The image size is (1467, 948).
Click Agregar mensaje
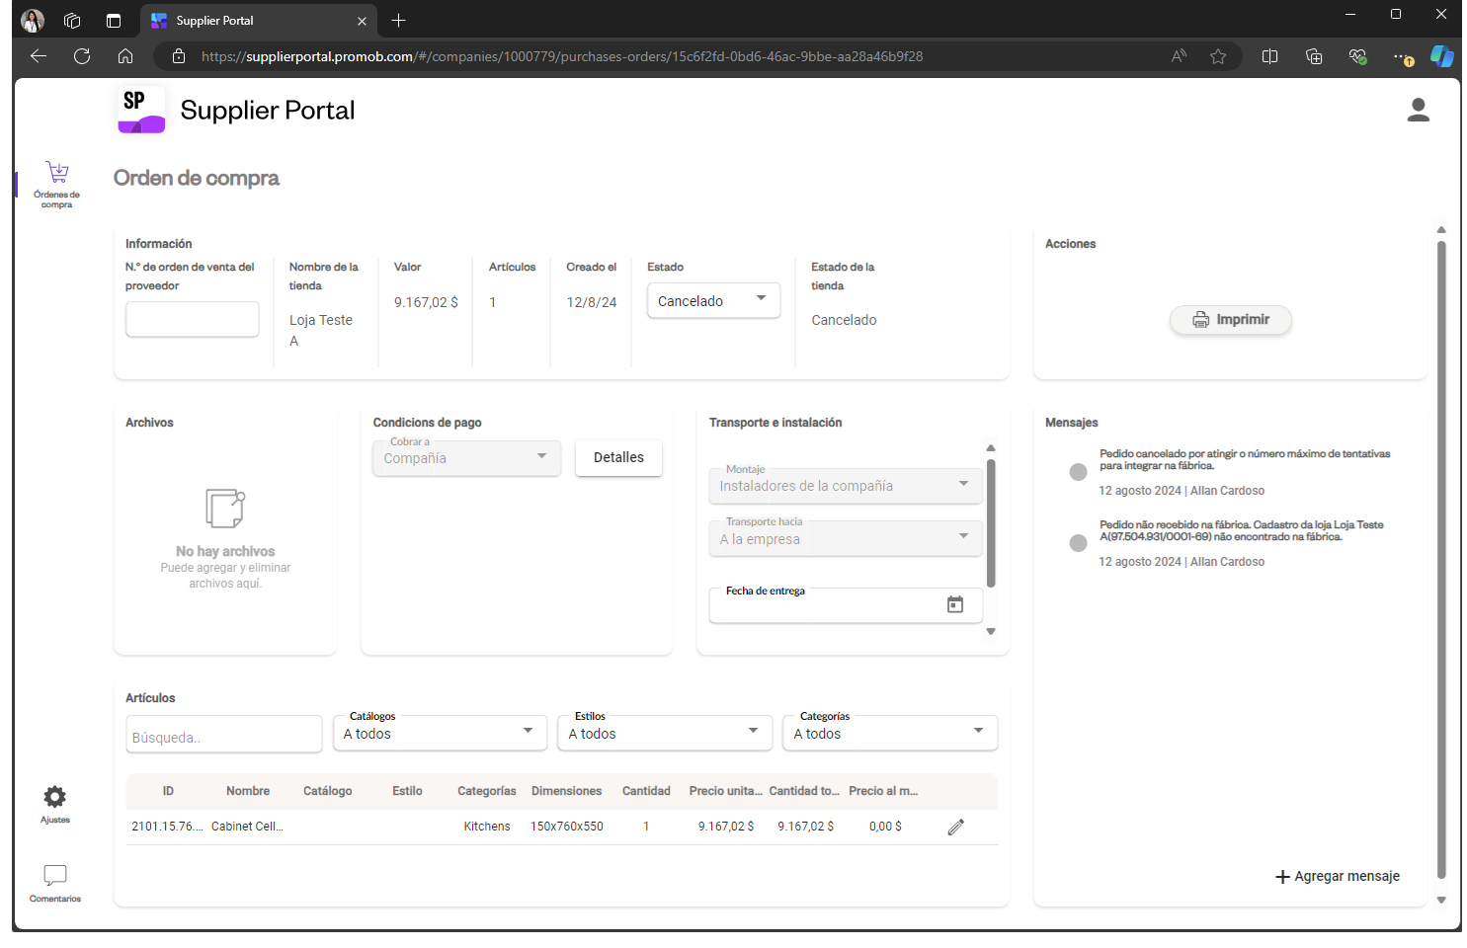[x=1338, y=876]
